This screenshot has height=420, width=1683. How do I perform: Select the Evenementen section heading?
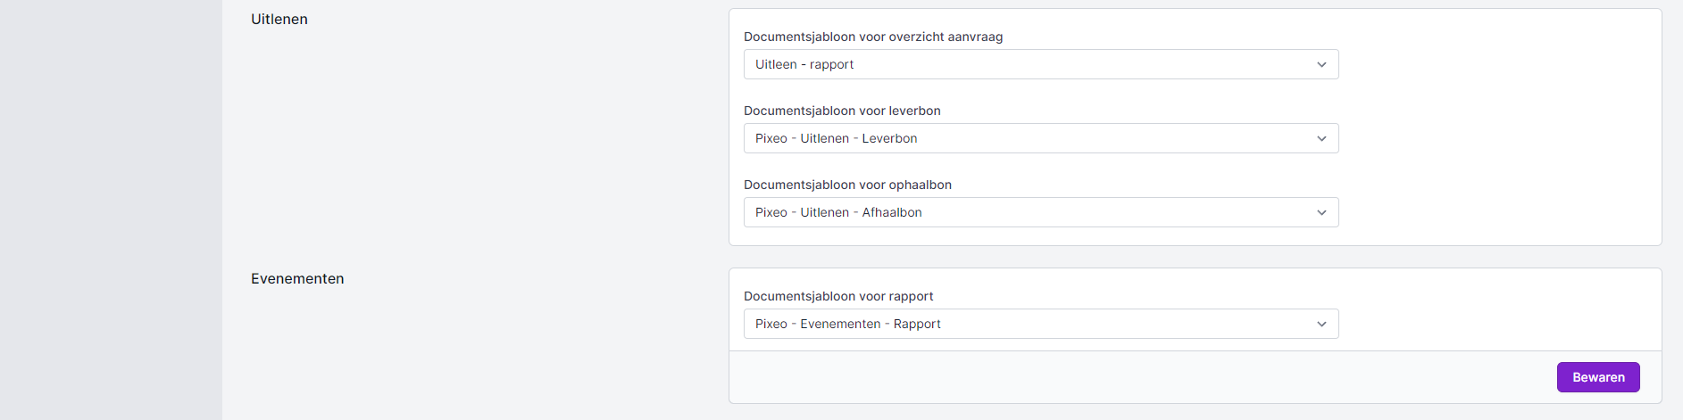[297, 278]
